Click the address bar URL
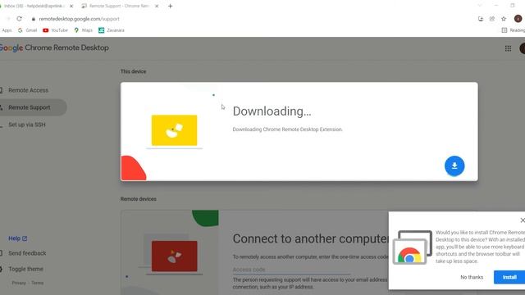Viewport: 525px width, 295px height. click(80, 19)
